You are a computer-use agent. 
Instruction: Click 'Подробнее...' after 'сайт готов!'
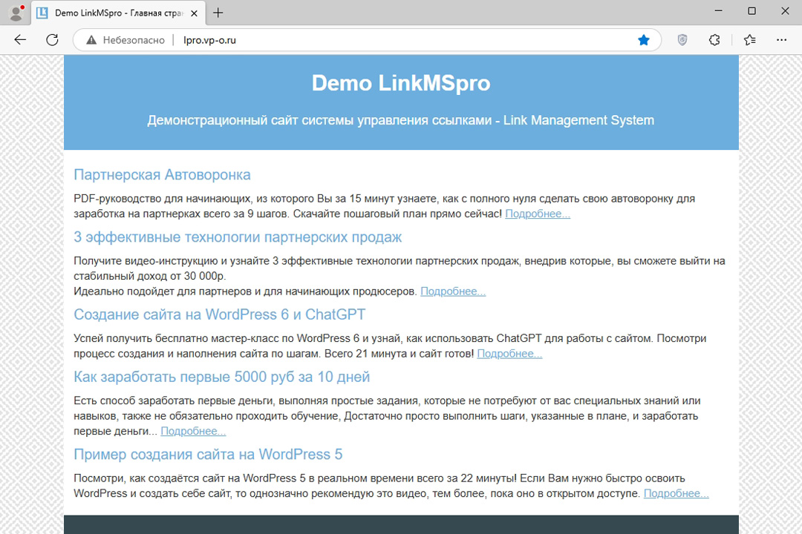509,354
